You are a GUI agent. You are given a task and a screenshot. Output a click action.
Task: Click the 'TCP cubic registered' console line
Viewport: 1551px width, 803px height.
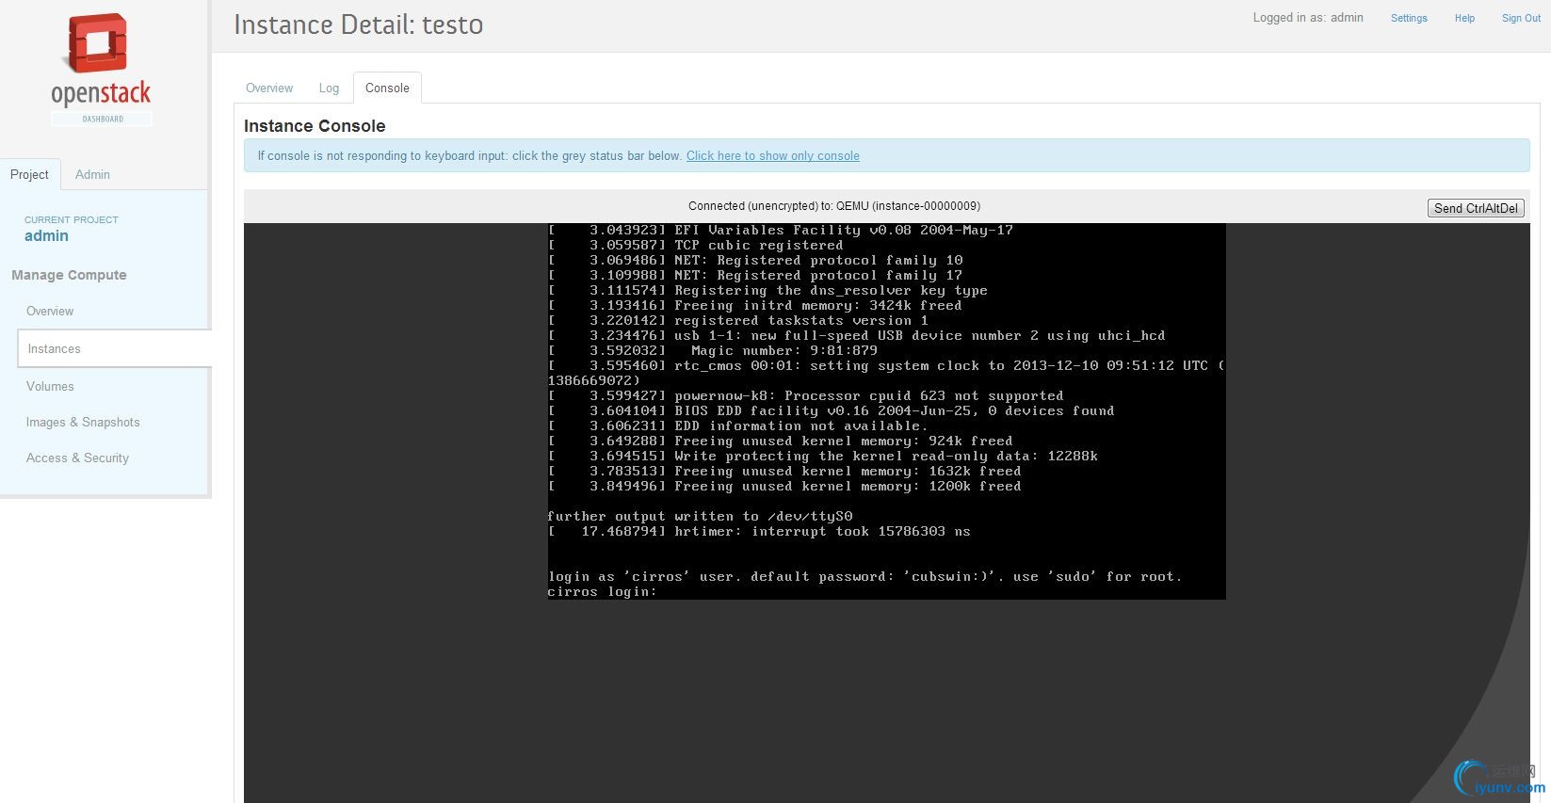(x=695, y=245)
